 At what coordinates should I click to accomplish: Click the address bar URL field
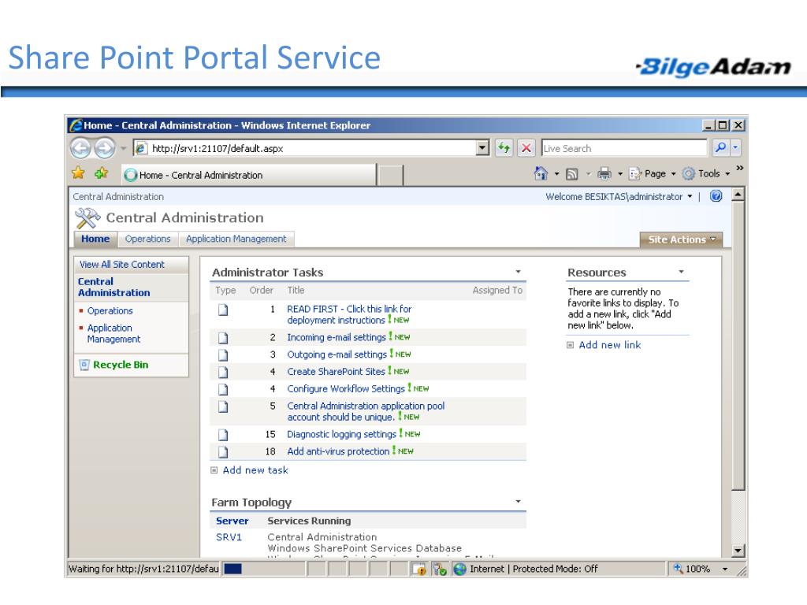click(x=311, y=148)
